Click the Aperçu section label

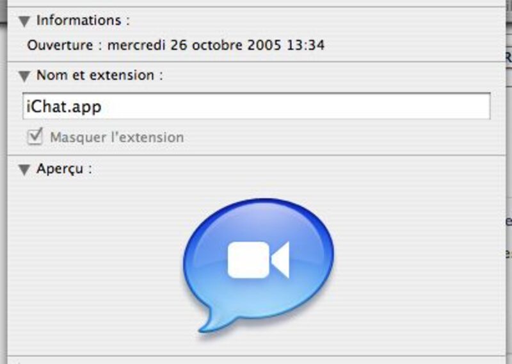[x=65, y=169]
